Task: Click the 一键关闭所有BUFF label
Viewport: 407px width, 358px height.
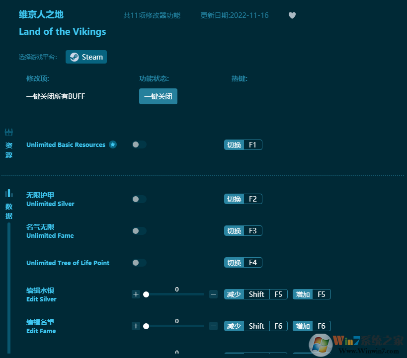Action: pos(56,96)
